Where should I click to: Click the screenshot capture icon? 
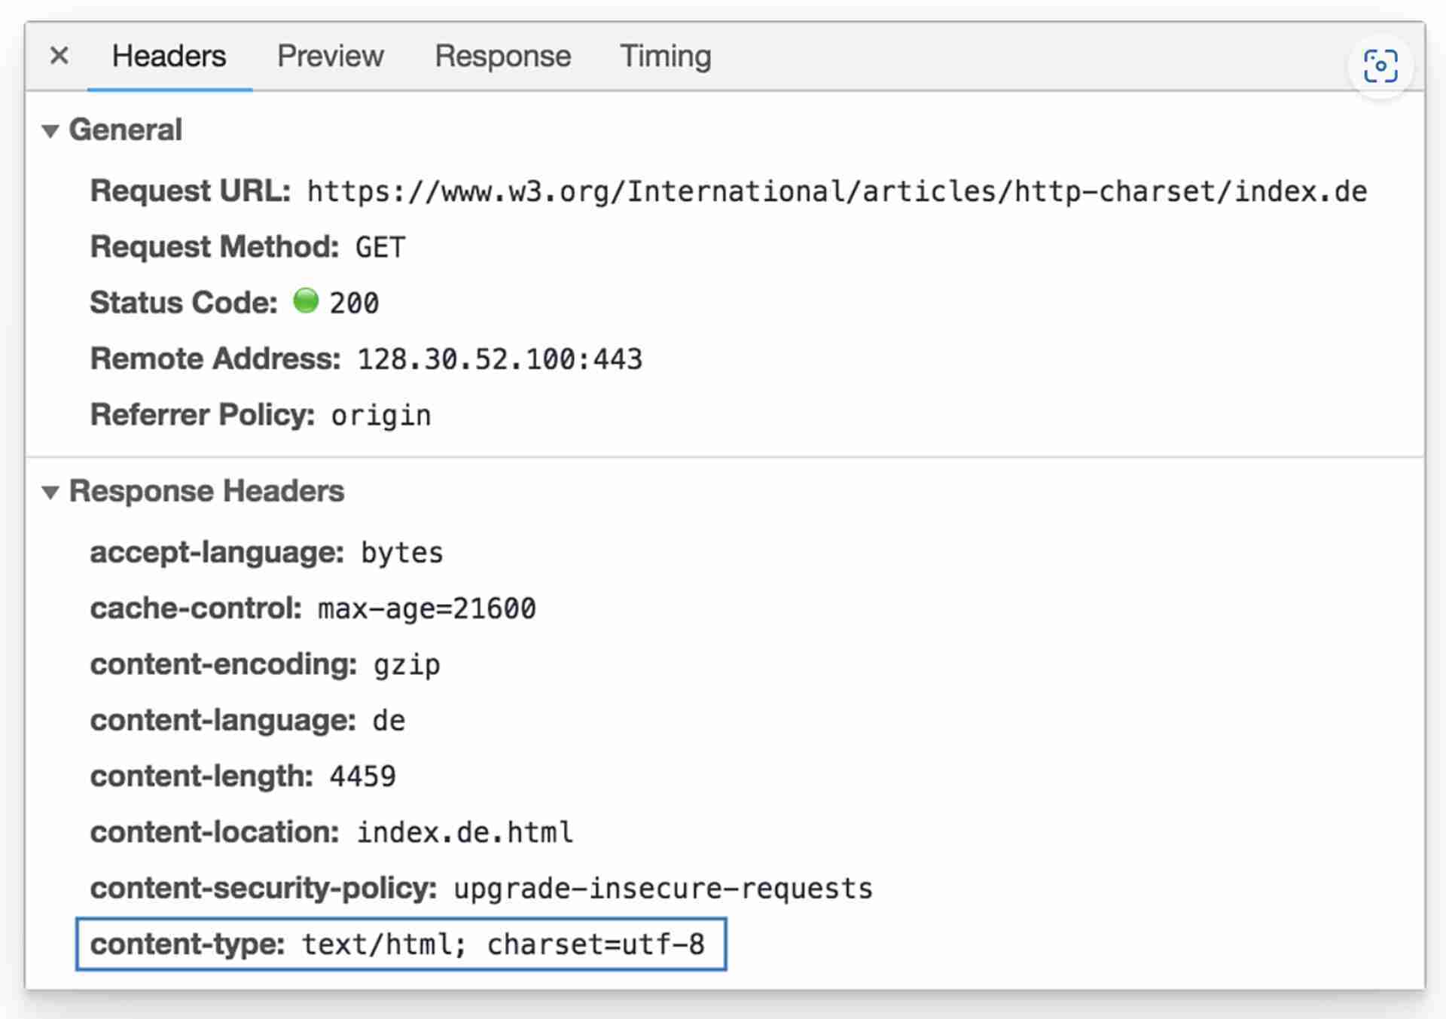(x=1380, y=66)
